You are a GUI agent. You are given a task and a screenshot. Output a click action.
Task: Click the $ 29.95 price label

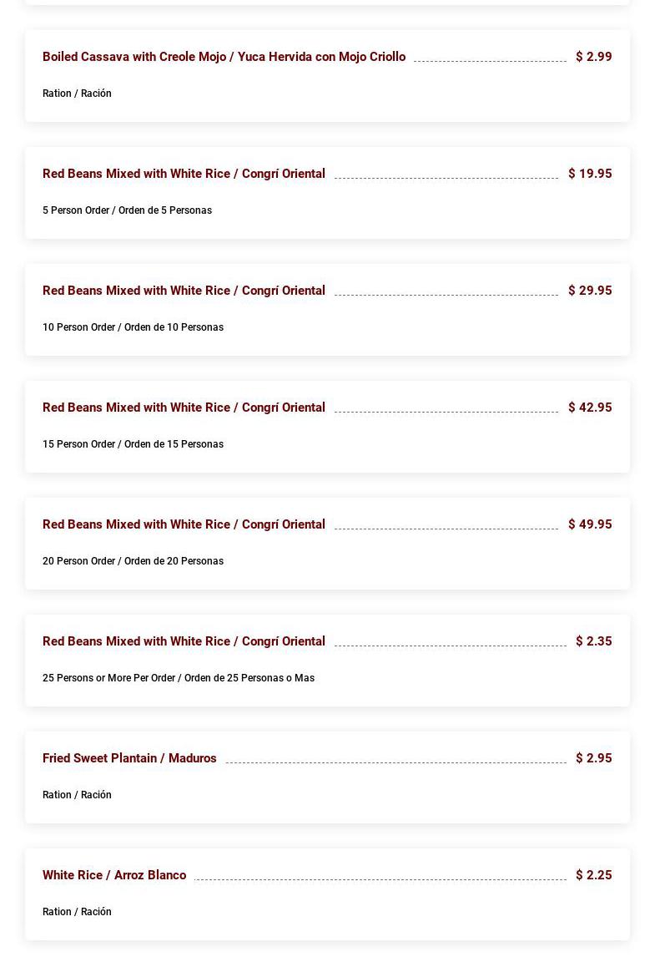coord(590,291)
